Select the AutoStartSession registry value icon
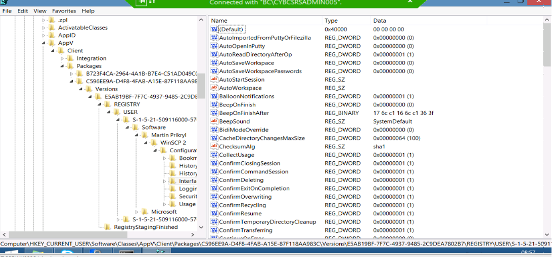This screenshot has width=552, height=257. coord(214,79)
